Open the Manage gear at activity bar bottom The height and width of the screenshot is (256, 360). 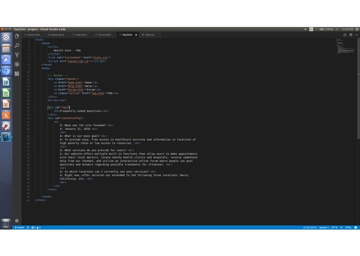(17, 221)
